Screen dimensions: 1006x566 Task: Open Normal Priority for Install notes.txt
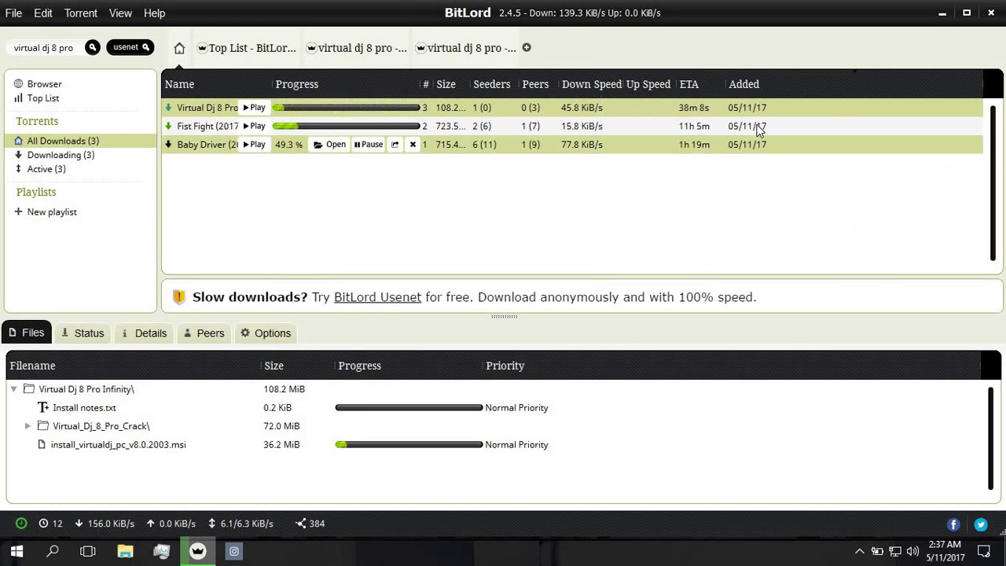click(x=516, y=407)
